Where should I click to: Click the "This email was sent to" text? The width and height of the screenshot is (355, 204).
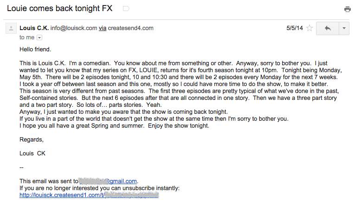tap(49, 181)
